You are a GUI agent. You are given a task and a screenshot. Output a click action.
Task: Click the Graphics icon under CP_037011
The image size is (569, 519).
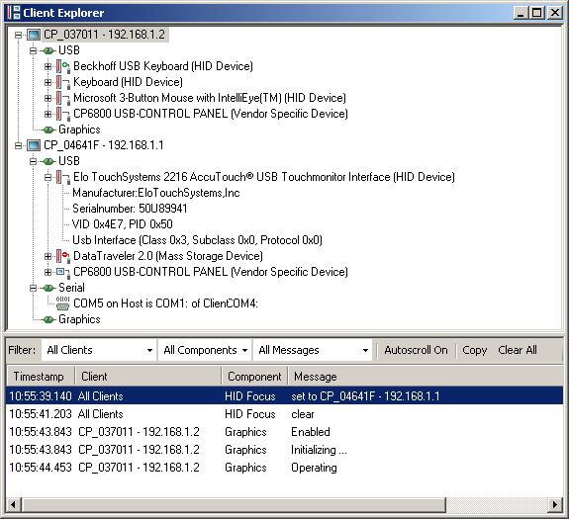pos(48,130)
